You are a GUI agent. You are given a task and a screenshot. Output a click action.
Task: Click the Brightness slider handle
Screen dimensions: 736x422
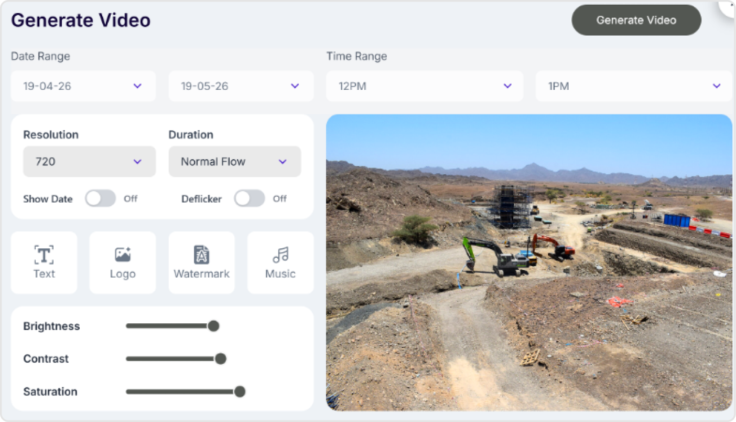tap(213, 326)
